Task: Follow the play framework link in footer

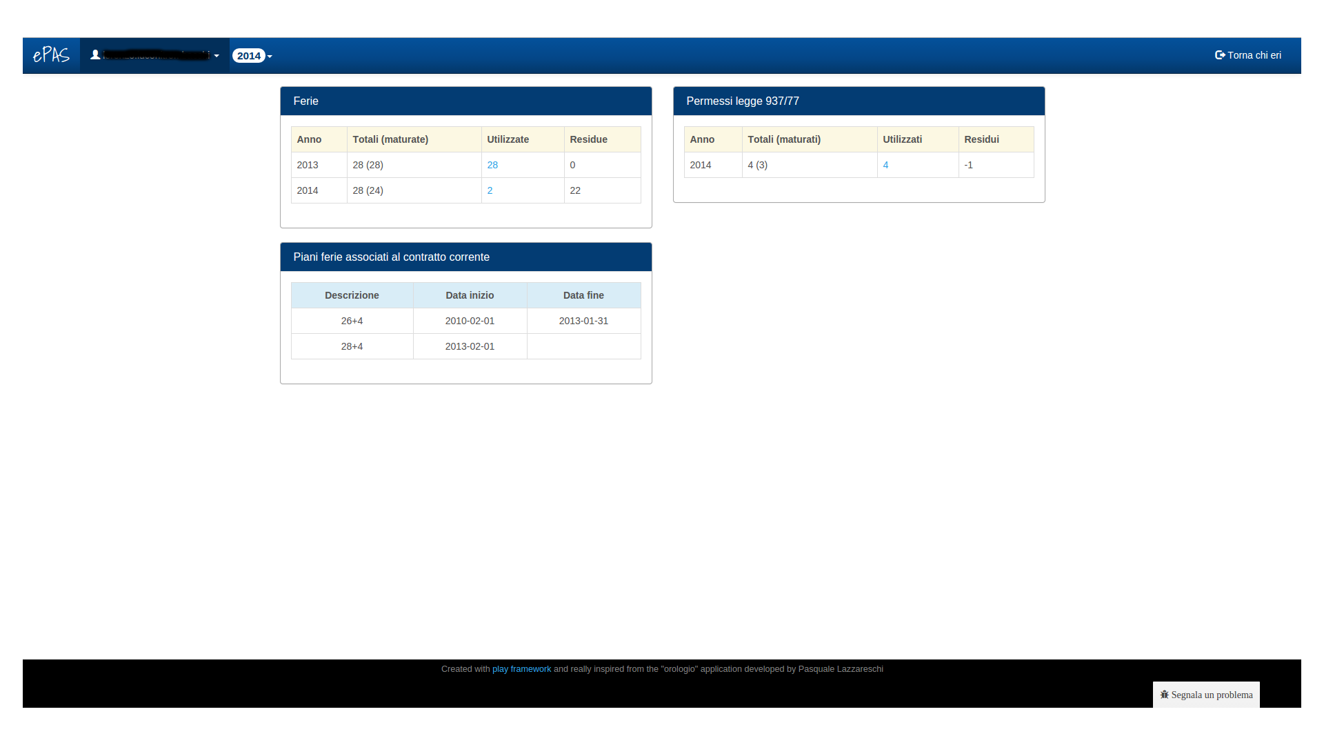Action: click(521, 669)
